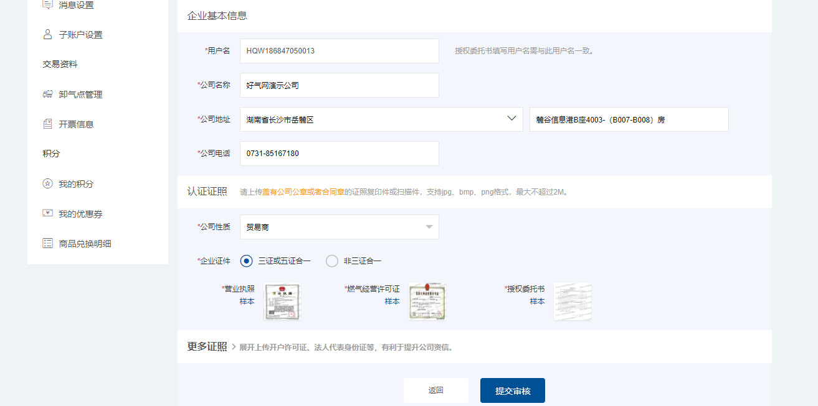Go to 开票信息 page
Screen dimensions: 818x406
tap(76, 124)
